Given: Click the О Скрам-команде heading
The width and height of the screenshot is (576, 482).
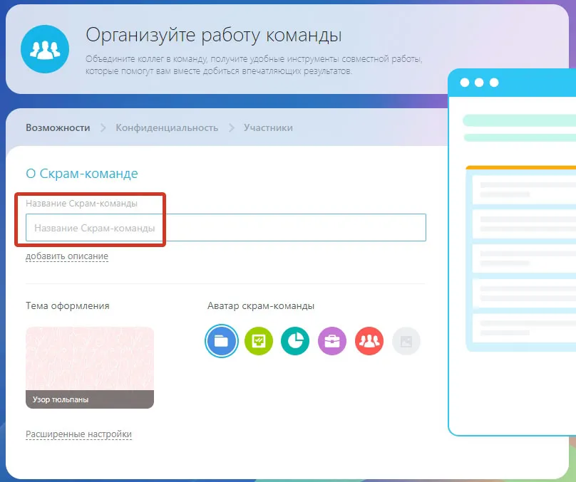Looking at the screenshot, I should pyautogui.click(x=81, y=173).
